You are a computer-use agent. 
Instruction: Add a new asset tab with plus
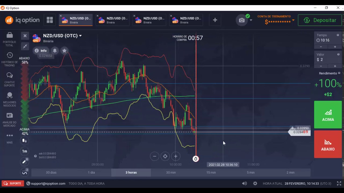point(215,20)
